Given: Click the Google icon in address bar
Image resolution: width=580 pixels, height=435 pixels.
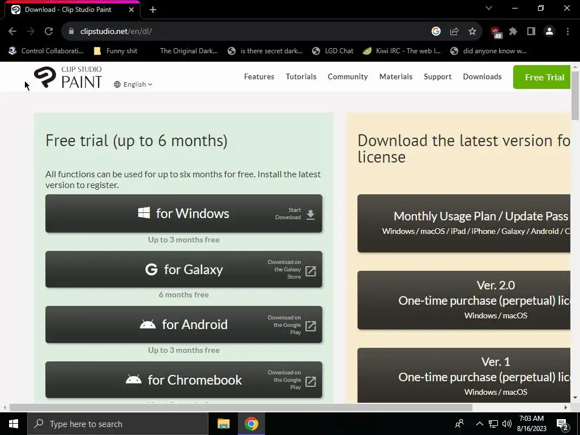Looking at the screenshot, I should [x=436, y=32].
